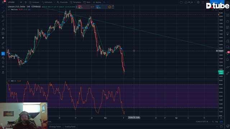The image size is (230, 129).
Task: Open the economic calendar panel
Action: tap(227, 27)
